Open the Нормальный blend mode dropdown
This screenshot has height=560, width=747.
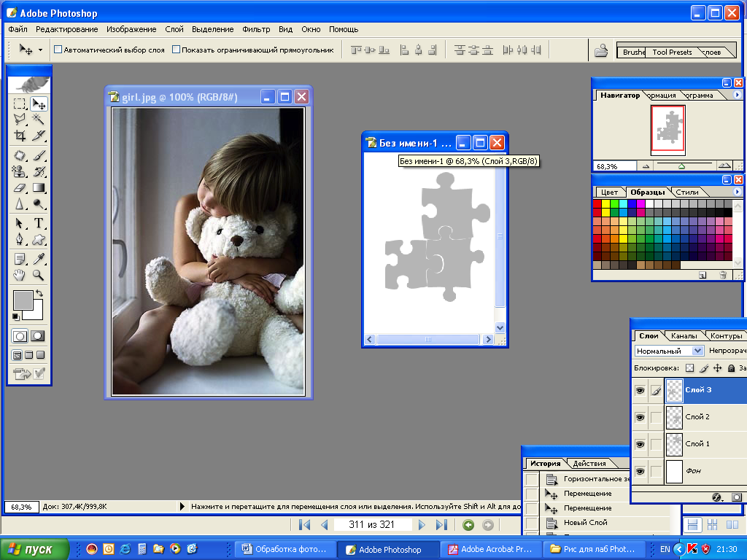(x=697, y=351)
